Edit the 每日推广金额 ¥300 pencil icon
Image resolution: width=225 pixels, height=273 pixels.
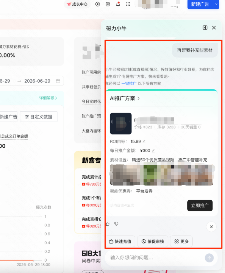pyautogui.click(x=153, y=151)
